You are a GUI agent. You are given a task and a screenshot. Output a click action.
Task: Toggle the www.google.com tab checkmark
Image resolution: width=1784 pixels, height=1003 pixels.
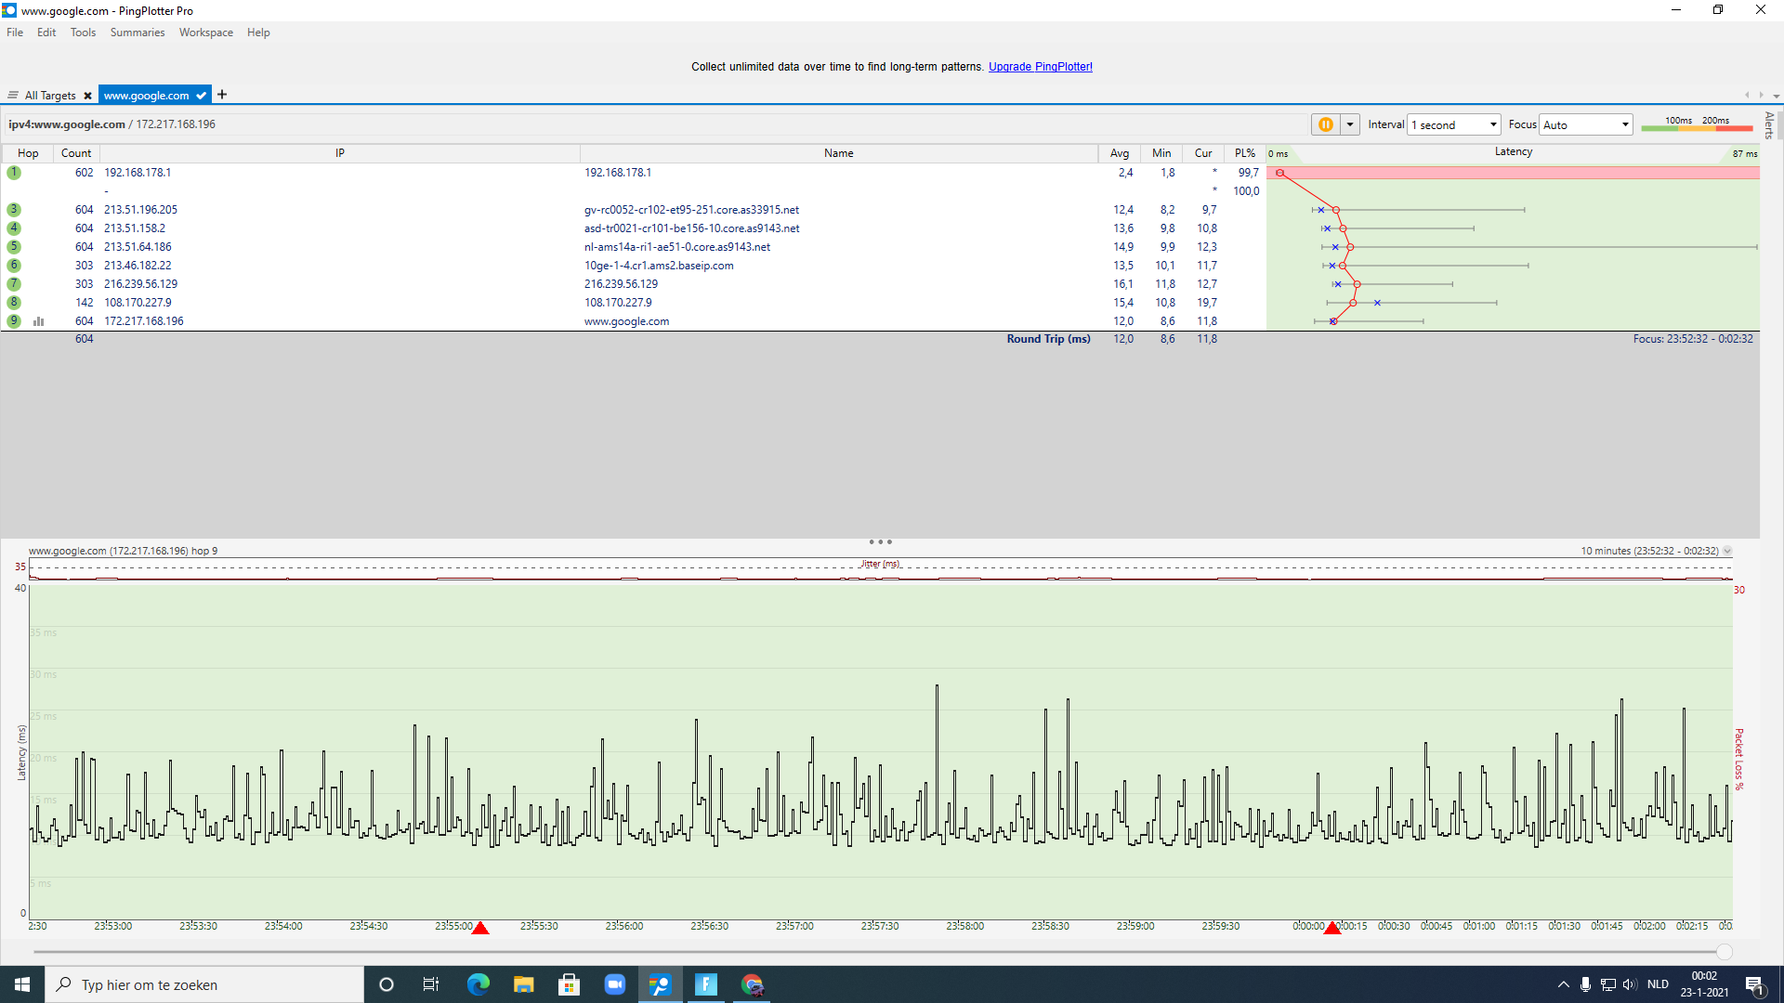[x=201, y=96]
